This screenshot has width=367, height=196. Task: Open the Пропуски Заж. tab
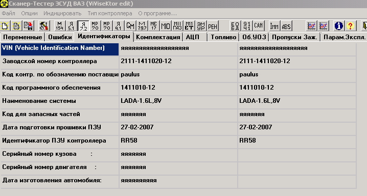click(x=294, y=37)
